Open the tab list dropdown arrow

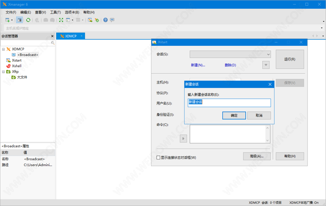click(x=323, y=36)
